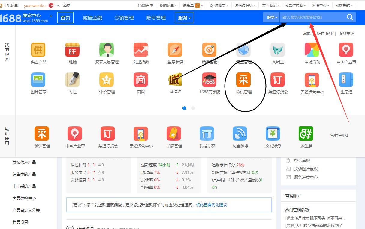Switch to second services page dot
Image resolution: width=365 pixels, height=229 pixels.
[193, 108]
